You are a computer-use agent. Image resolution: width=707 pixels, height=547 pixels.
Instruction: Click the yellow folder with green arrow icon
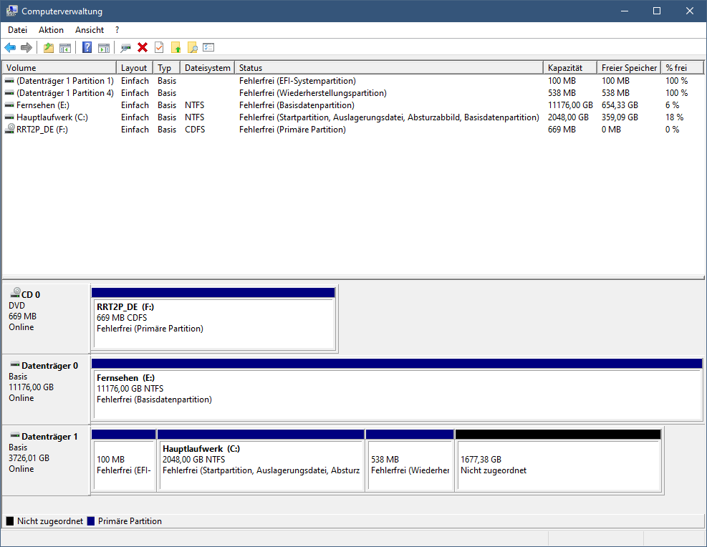(175, 47)
